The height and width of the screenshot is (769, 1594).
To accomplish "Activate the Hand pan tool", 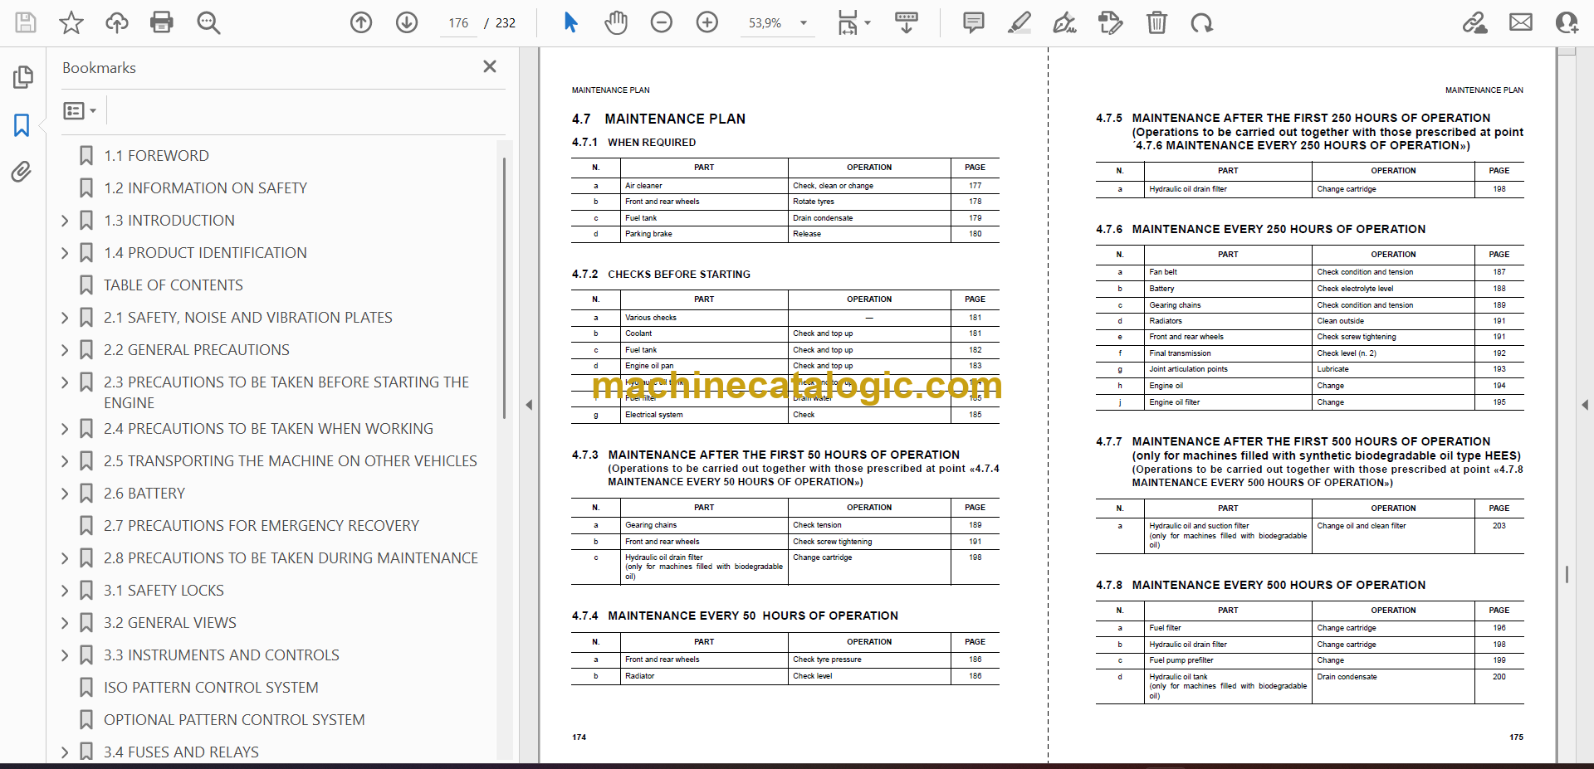I will (x=616, y=22).
